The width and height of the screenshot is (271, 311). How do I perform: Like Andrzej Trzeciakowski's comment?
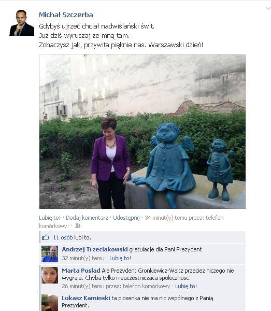coord(120,258)
